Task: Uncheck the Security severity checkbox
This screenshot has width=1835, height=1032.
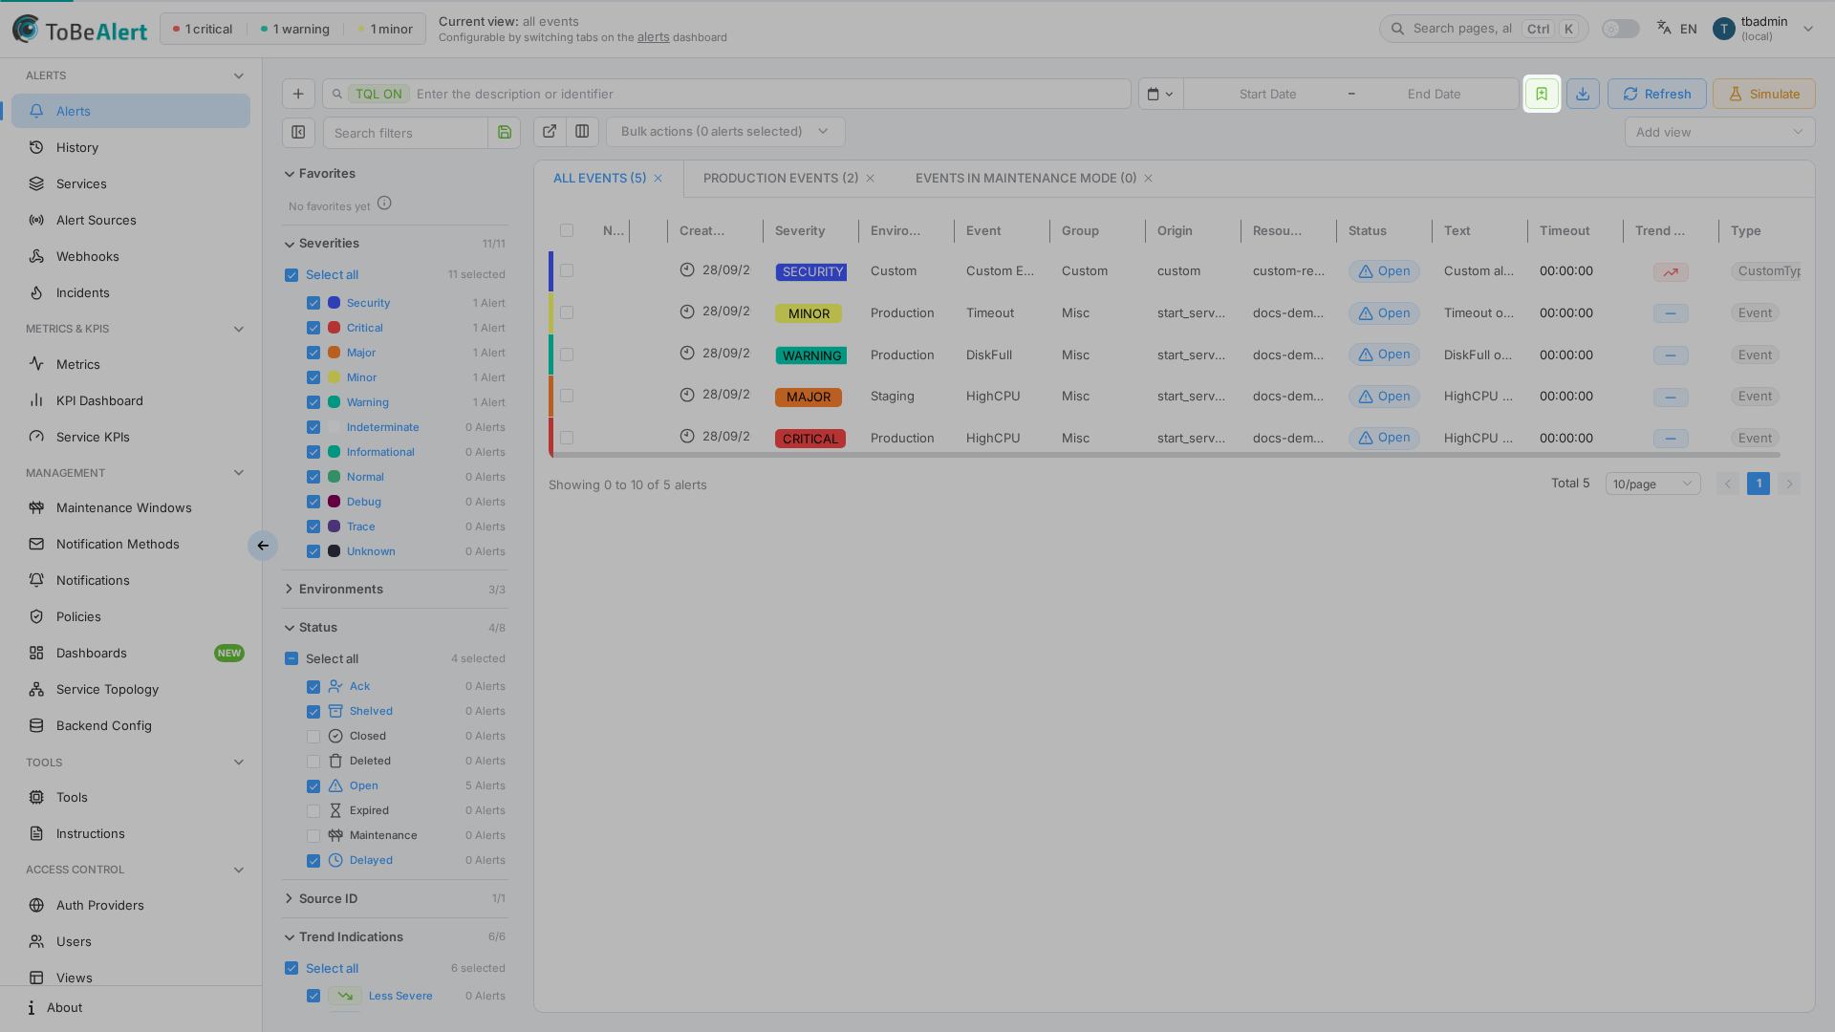Action: point(313,303)
